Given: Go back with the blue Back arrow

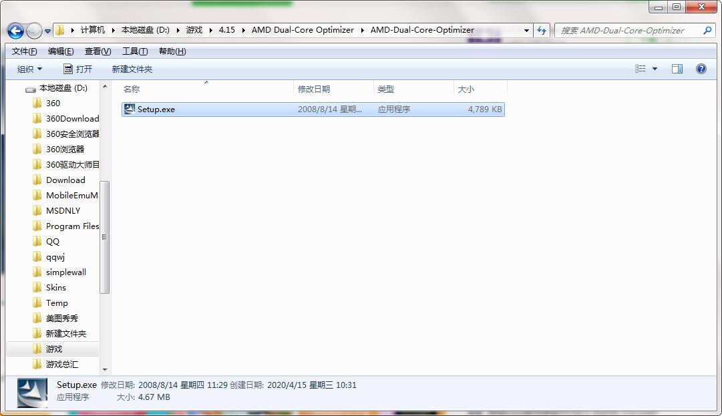Looking at the screenshot, I should pyautogui.click(x=15, y=31).
